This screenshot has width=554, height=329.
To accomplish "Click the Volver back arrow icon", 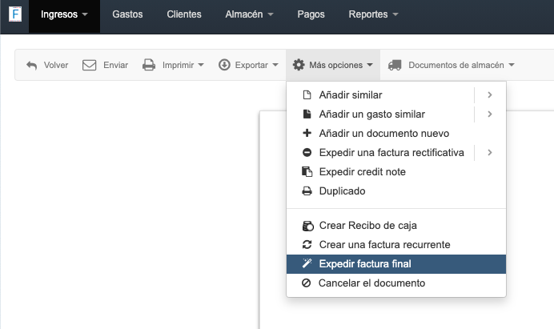I will (32, 65).
